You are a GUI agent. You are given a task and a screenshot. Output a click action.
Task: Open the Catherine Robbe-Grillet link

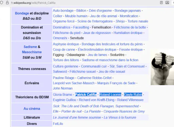(94, 78)
